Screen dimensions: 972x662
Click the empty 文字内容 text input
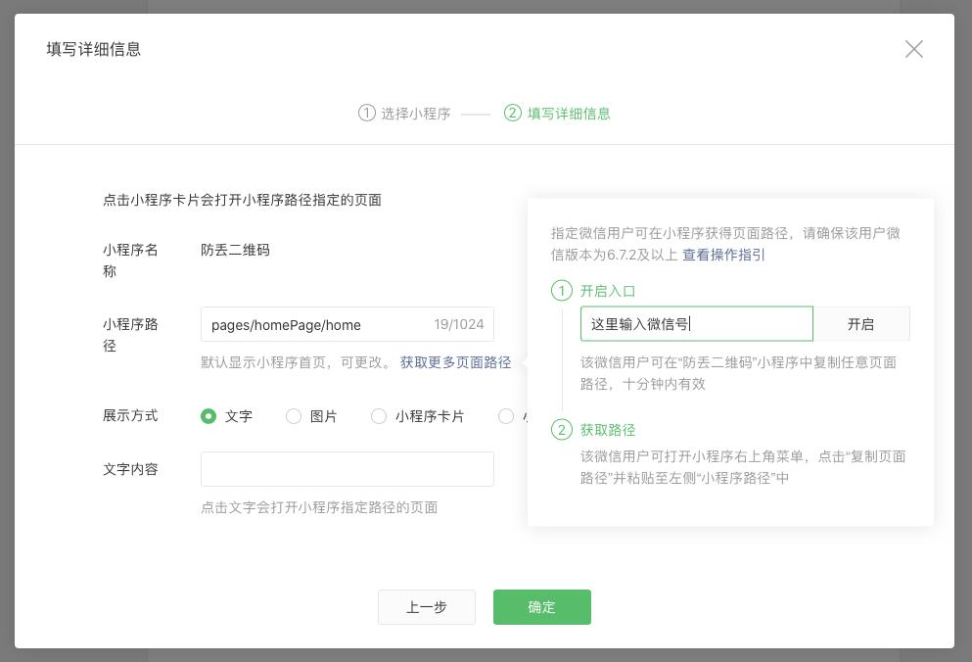point(347,469)
